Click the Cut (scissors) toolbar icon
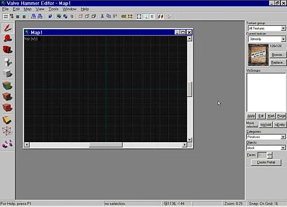The image size is (287, 207). point(102,17)
